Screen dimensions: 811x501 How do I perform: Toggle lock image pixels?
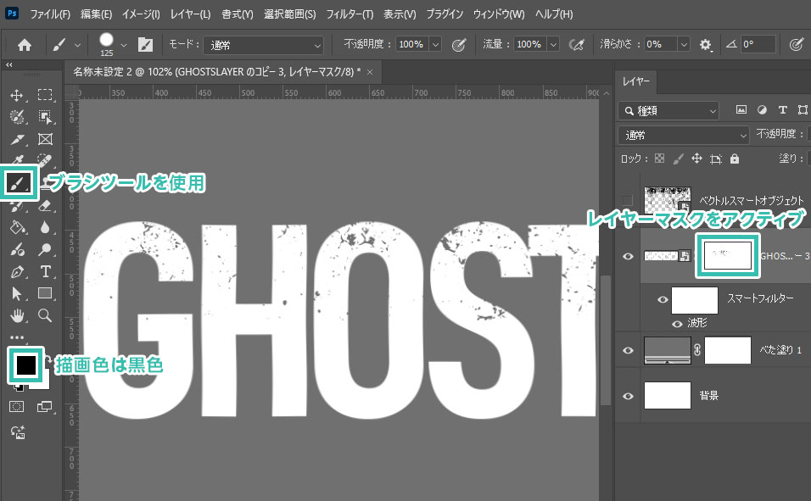tap(678, 159)
